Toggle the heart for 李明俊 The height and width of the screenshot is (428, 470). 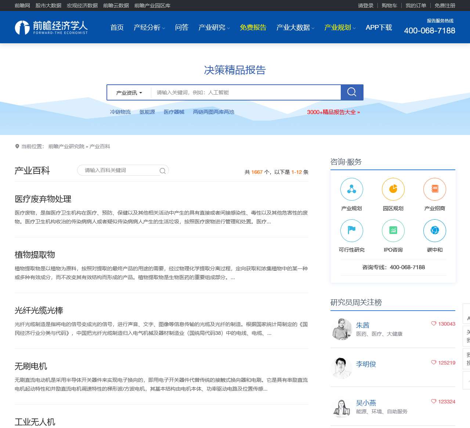tap(434, 363)
